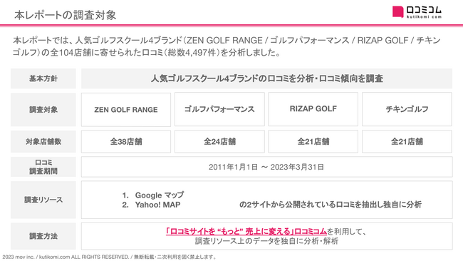Screen dimensions: 463x261
Task: Click the 全24店舗 store count cell
Action: (219, 142)
